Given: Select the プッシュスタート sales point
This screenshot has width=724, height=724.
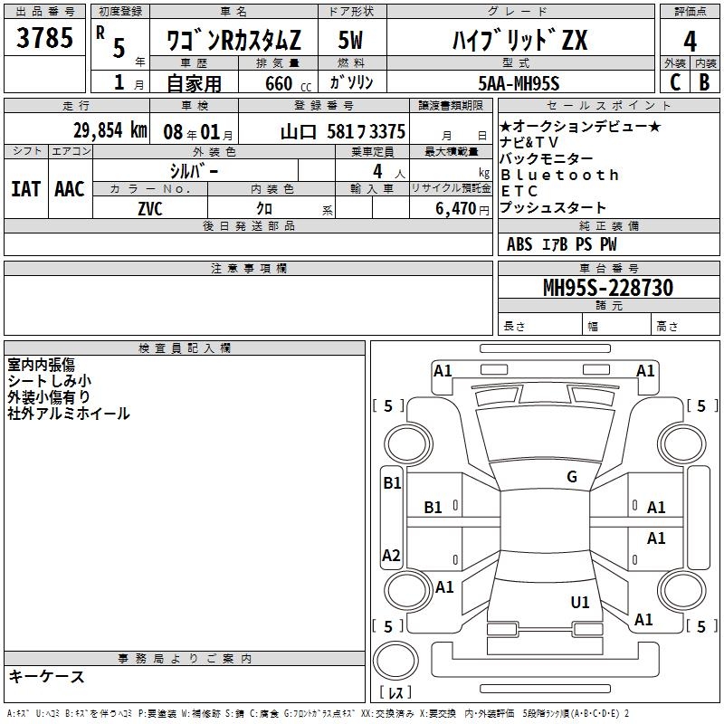Looking at the screenshot, I should point(553,207).
